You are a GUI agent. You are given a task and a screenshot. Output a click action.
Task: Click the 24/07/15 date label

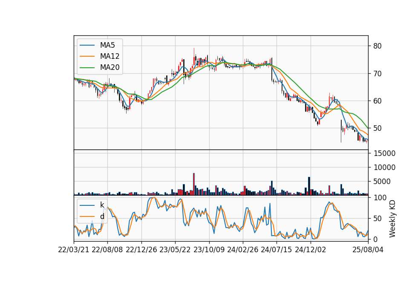point(276,250)
